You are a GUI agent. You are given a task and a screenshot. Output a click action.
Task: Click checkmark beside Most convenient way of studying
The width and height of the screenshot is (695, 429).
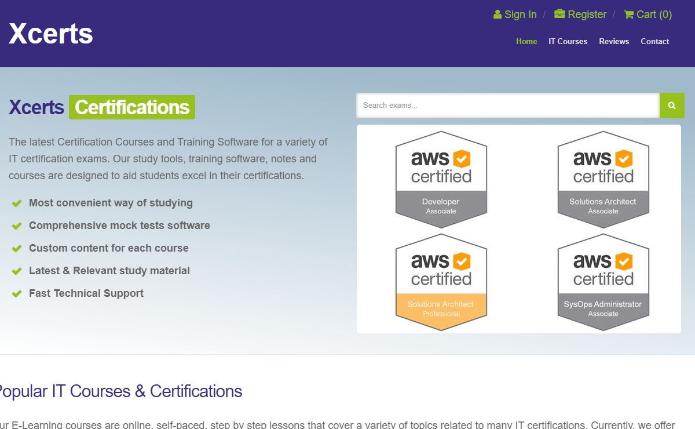17,203
